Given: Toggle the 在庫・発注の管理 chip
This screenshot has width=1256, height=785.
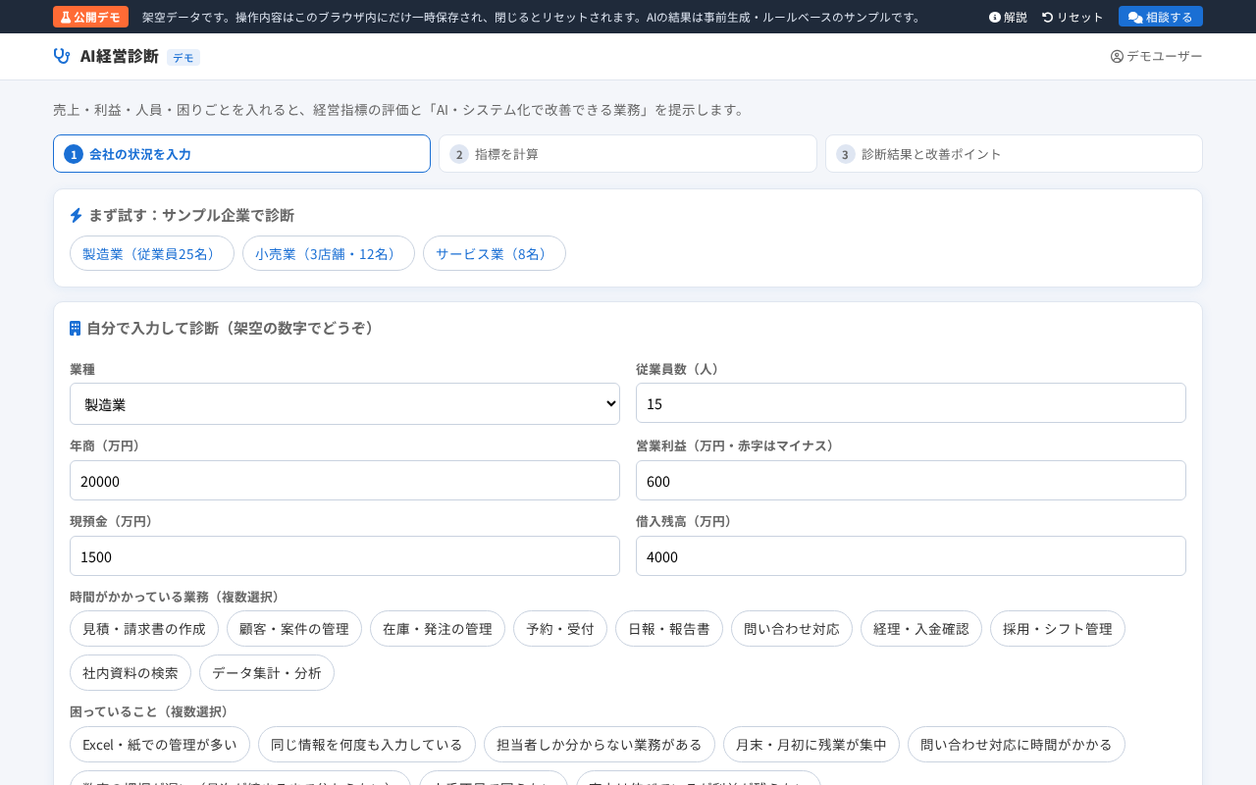Looking at the screenshot, I should click(x=438, y=629).
